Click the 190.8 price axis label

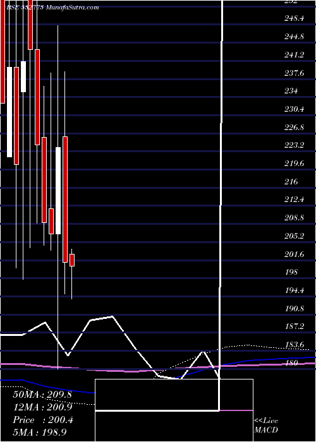tap(294, 309)
